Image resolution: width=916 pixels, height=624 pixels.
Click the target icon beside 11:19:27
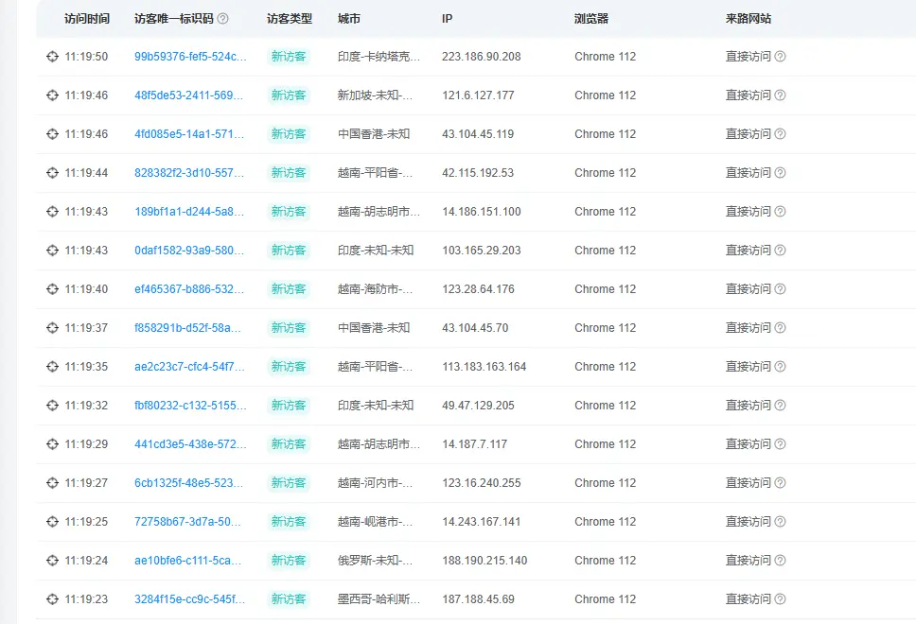pos(53,483)
